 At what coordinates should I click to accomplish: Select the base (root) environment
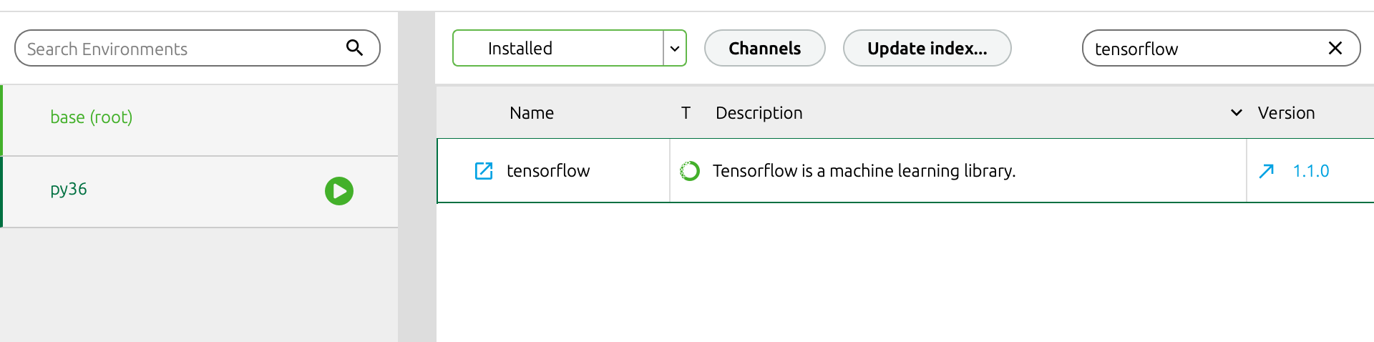click(92, 117)
